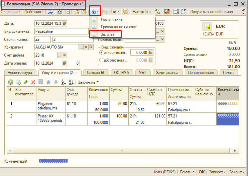Click the Вид документа field Pavadzīme
Viewport: 248px width, 176px height.
(x=61, y=31)
